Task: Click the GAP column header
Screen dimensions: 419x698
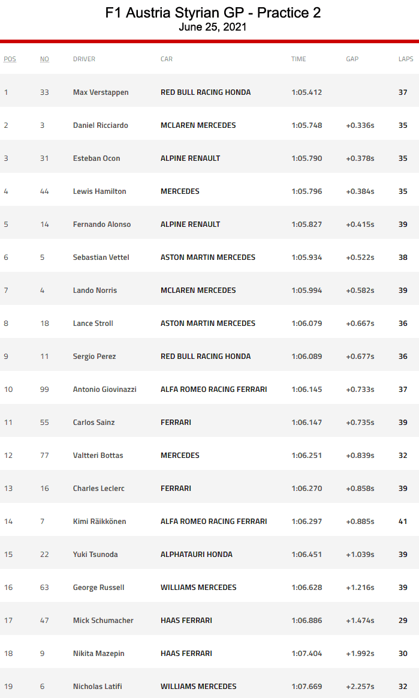Action: [352, 59]
